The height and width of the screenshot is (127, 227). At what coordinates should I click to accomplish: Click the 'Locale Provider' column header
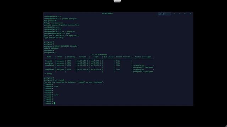[x=123, y=57]
